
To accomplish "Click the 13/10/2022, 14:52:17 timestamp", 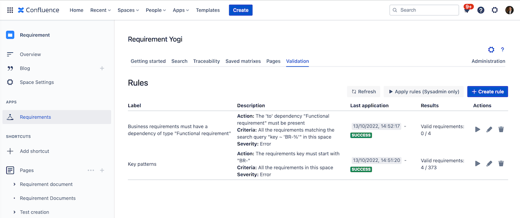I will [x=376, y=126].
